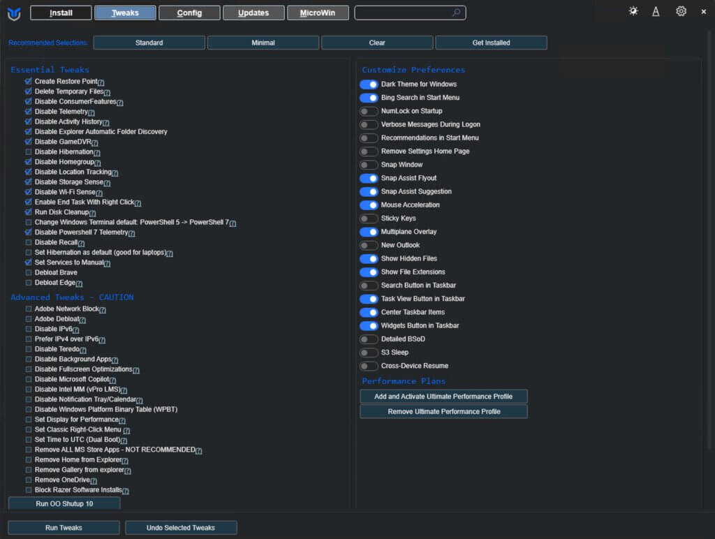Switch on Verbose Messages During Logon

[x=369, y=124]
